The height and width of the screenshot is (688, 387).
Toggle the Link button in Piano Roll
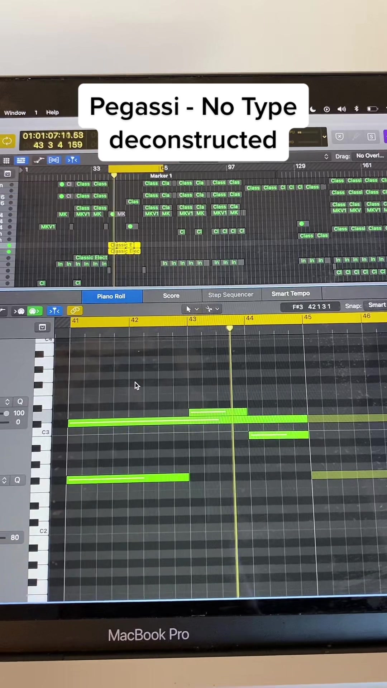point(75,310)
